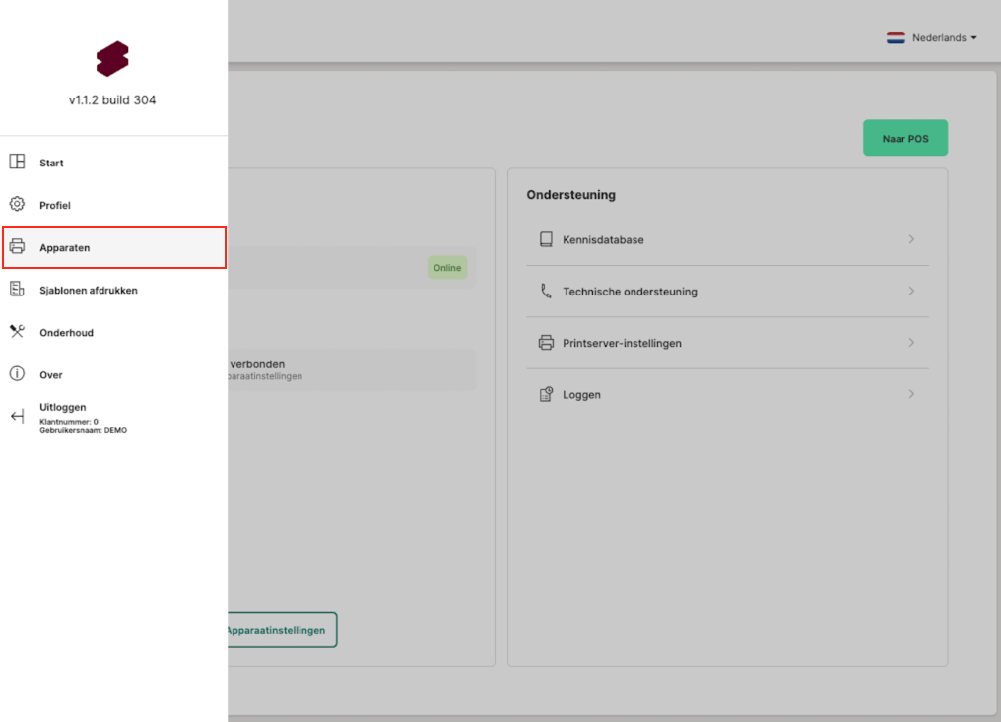
Task: Open the Nederlands language dropdown
Action: [x=932, y=38]
